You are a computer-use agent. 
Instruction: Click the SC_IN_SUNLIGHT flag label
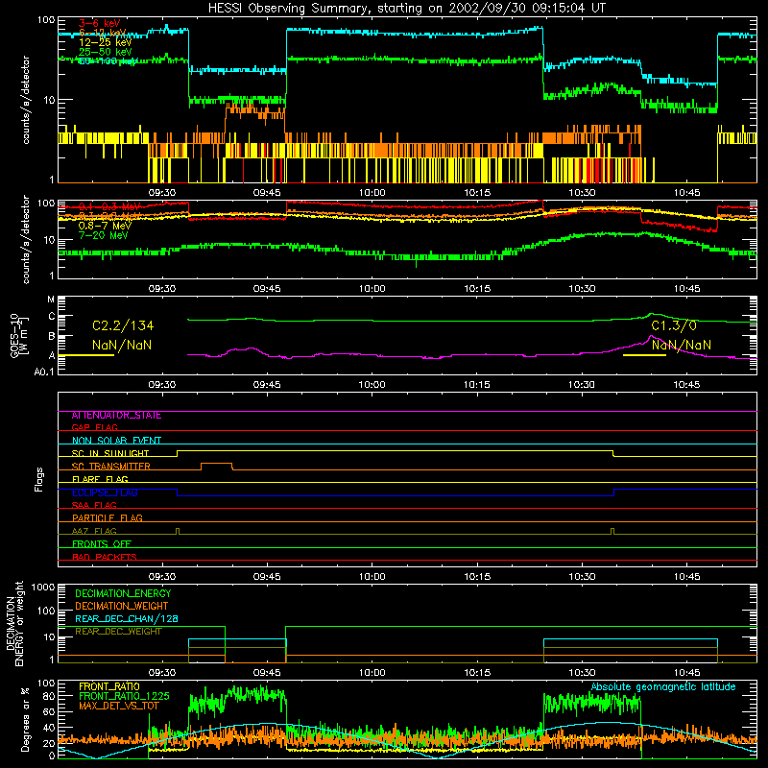click(110, 453)
